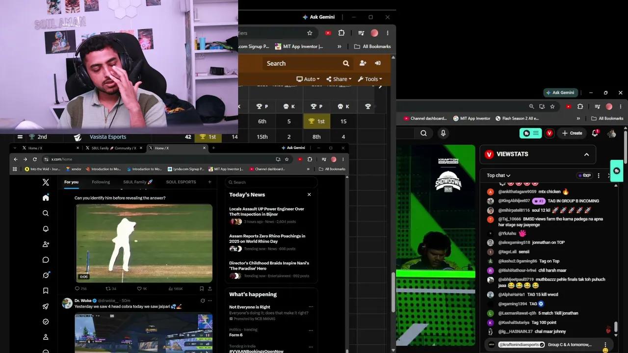Switch to For you timeline tab
The width and height of the screenshot is (628, 353).
71,182
